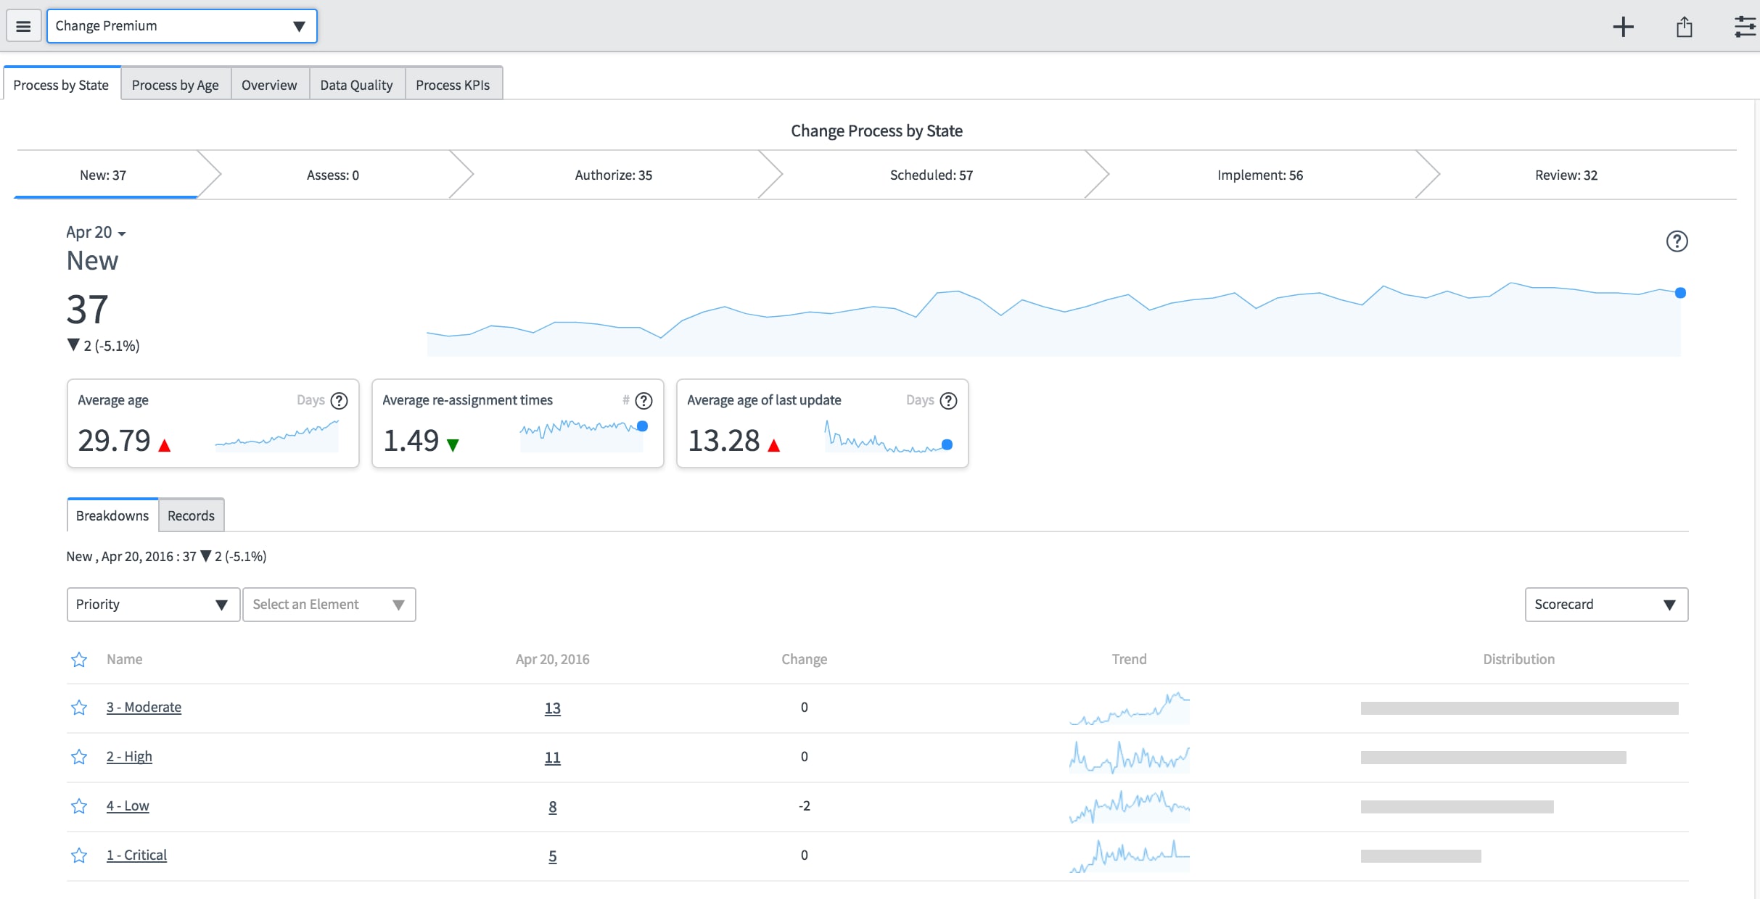The width and height of the screenshot is (1760, 899).
Task: Click the large 37 score value
Action: (88, 309)
